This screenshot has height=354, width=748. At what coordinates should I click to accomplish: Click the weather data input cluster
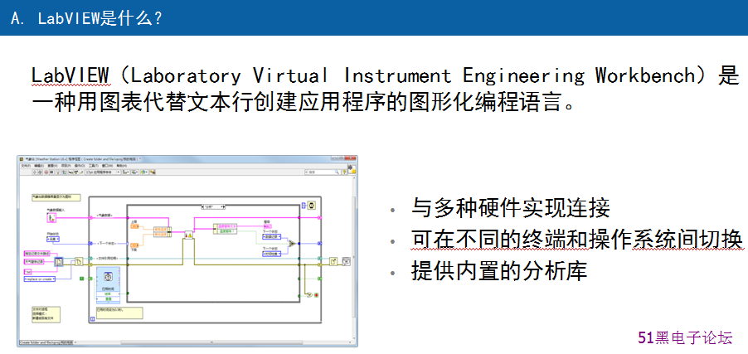(x=51, y=217)
